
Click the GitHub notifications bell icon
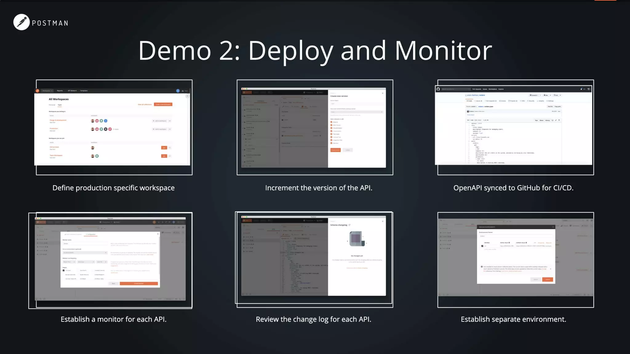(x=581, y=89)
